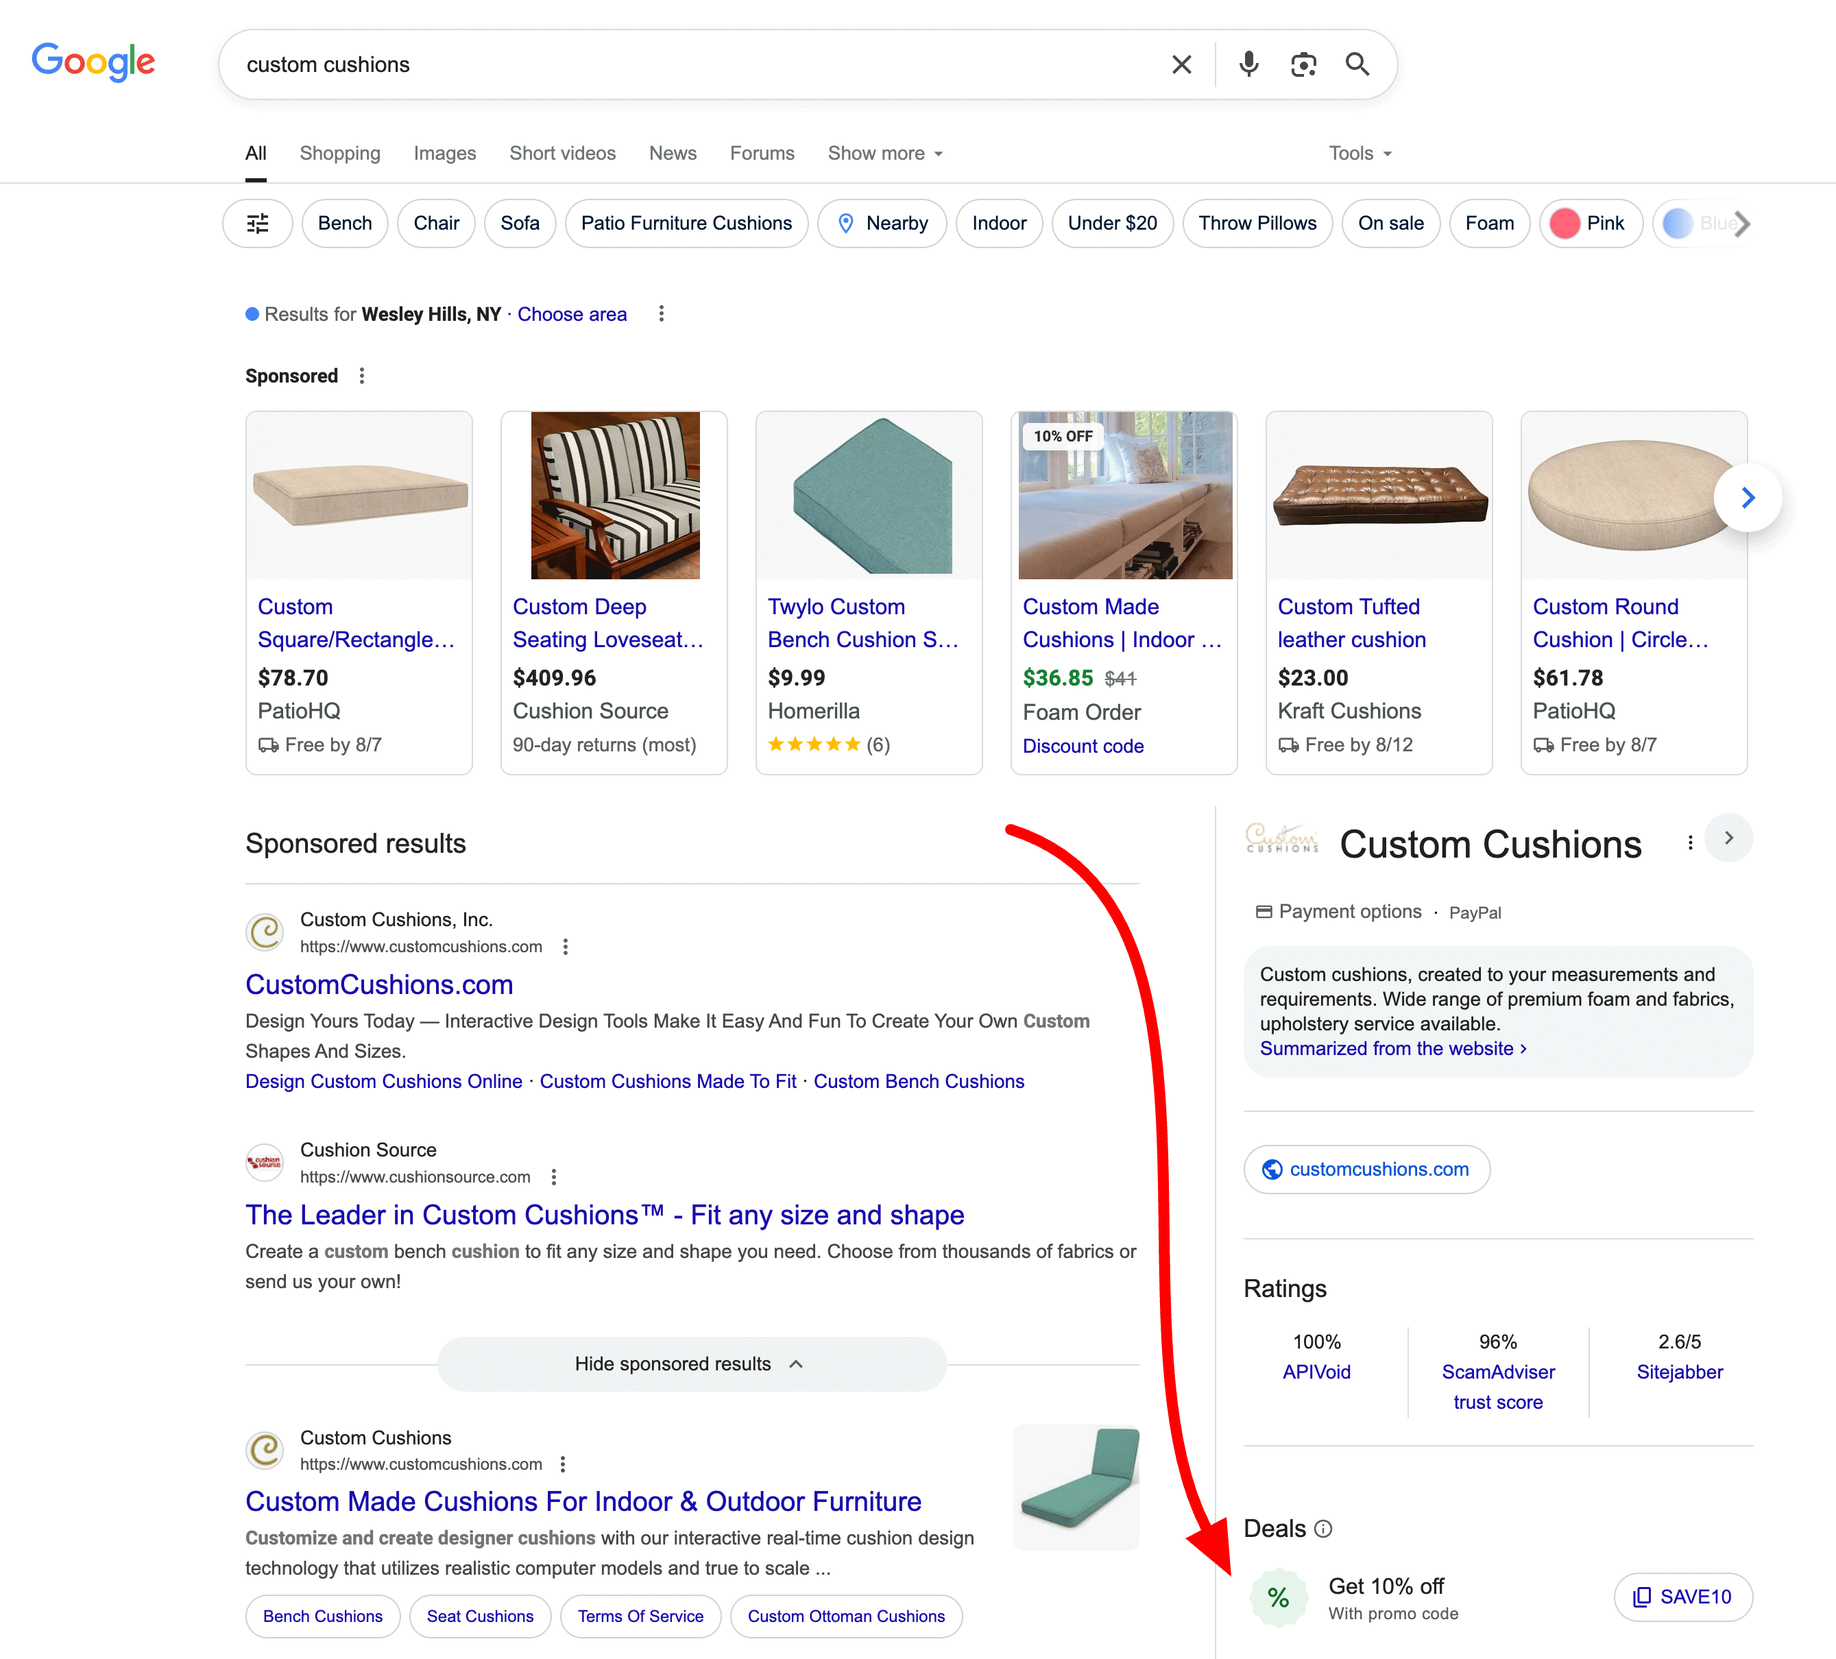
Task: Switch to the Images tab
Action: [444, 153]
